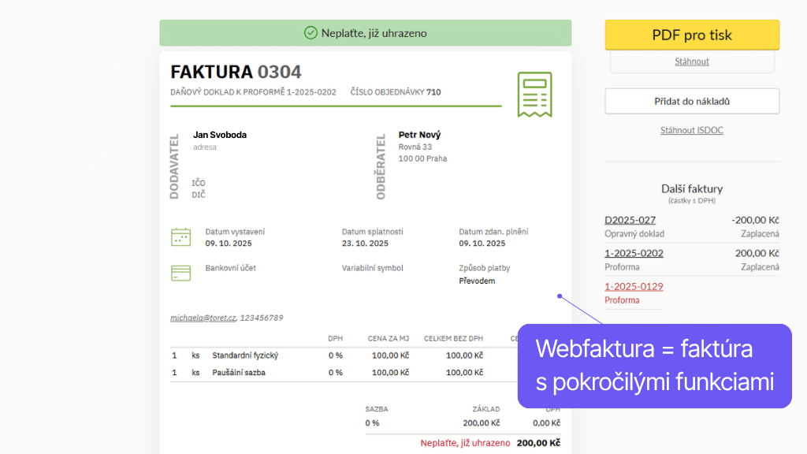Screen dimensions: 807x454
Task: Click the michaela@toret.cz email link
Action: (203, 318)
